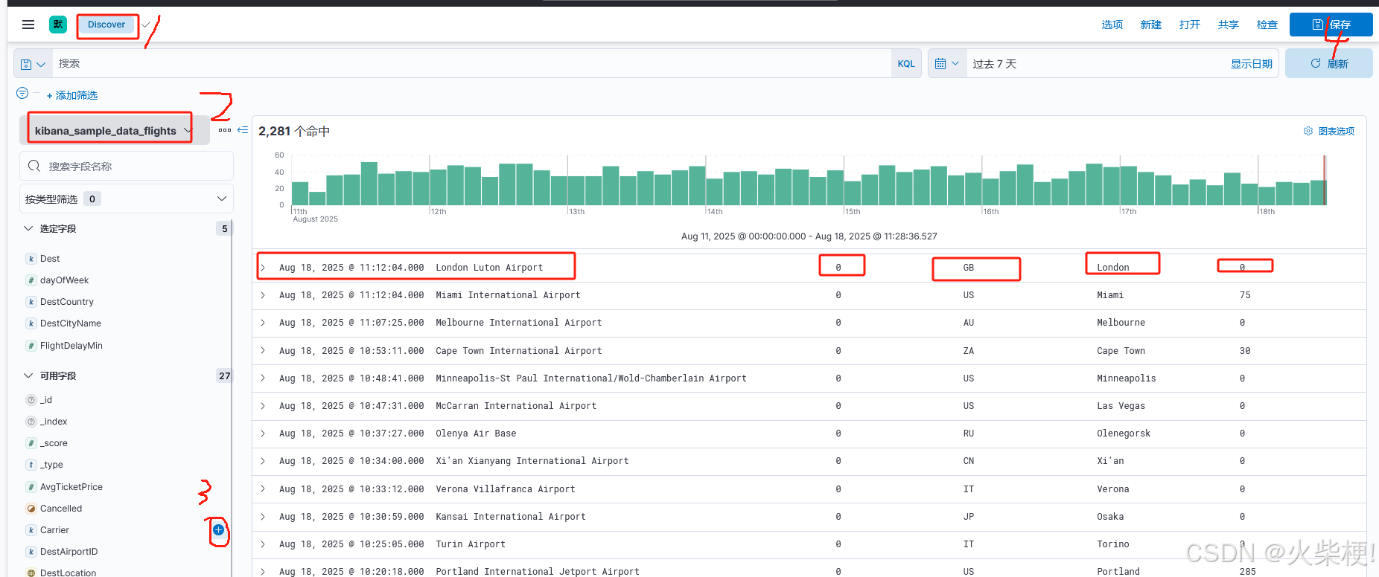Image resolution: width=1379 pixels, height=577 pixels.
Task: Click New in the top menu
Action: (x=1151, y=25)
